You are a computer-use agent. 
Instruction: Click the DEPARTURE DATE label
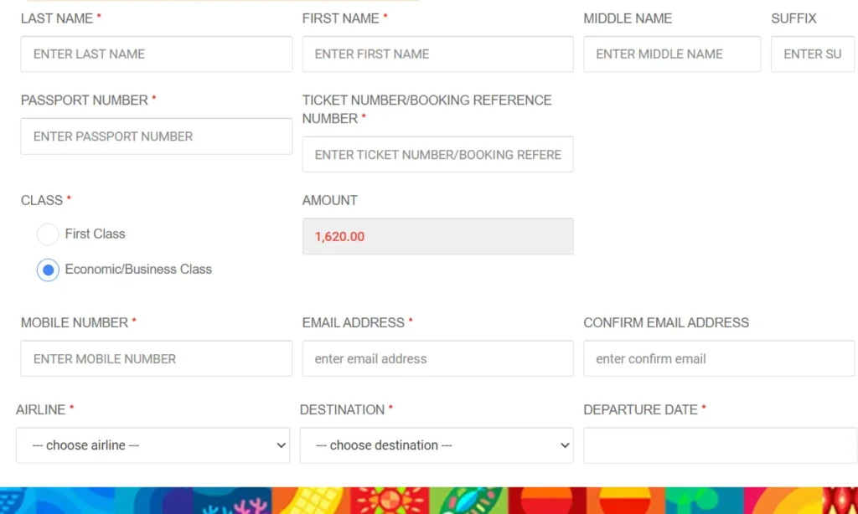tap(640, 409)
